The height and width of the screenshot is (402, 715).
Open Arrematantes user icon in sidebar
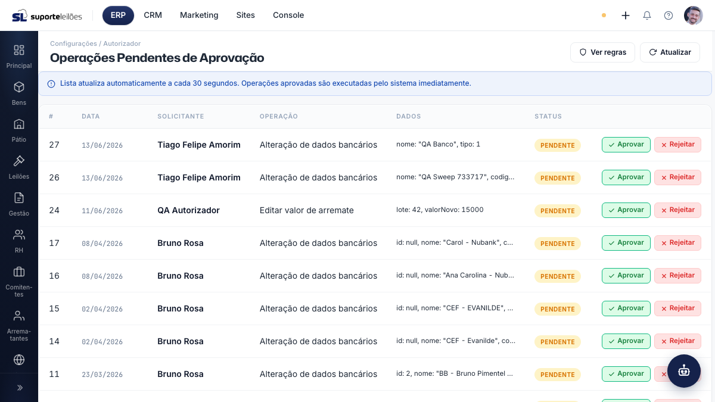(19, 316)
